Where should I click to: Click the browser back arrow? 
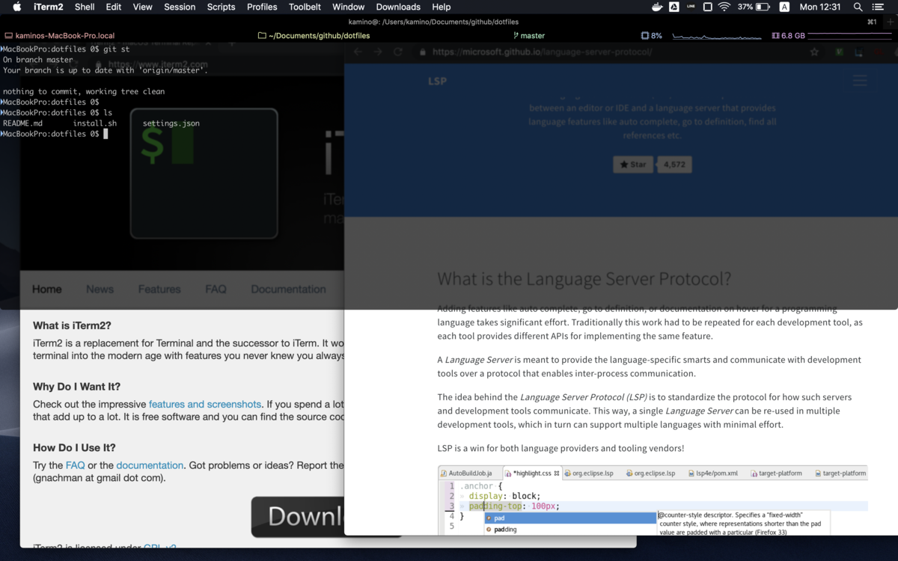358,52
